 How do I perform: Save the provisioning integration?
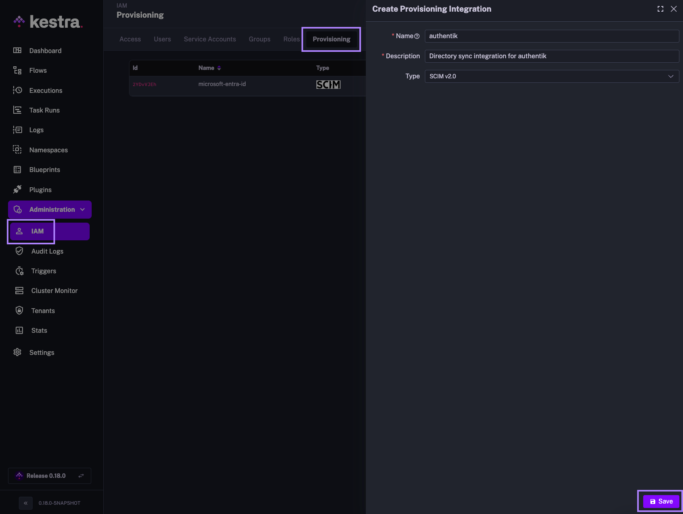coord(661,501)
